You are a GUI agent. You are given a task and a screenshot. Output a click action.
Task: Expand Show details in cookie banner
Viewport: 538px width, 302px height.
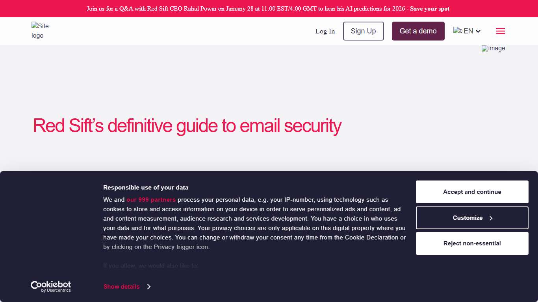(x=127, y=287)
